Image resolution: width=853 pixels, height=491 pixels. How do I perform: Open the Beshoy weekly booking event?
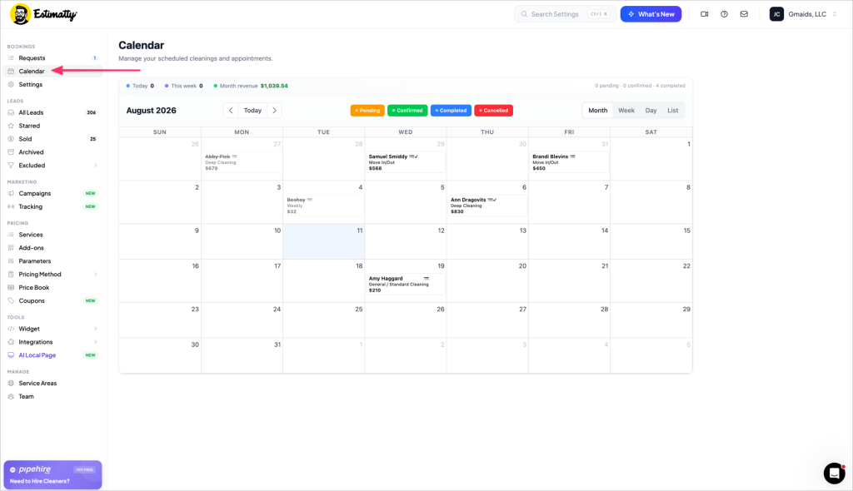(324, 206)
